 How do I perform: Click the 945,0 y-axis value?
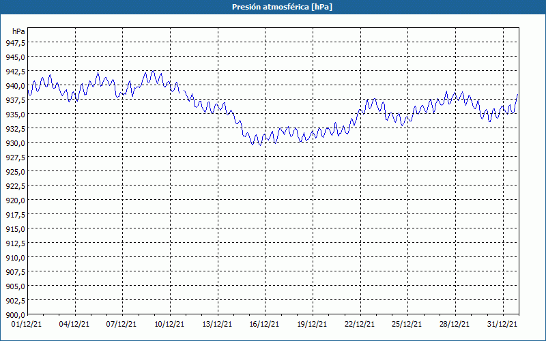[x=15, y=57]
